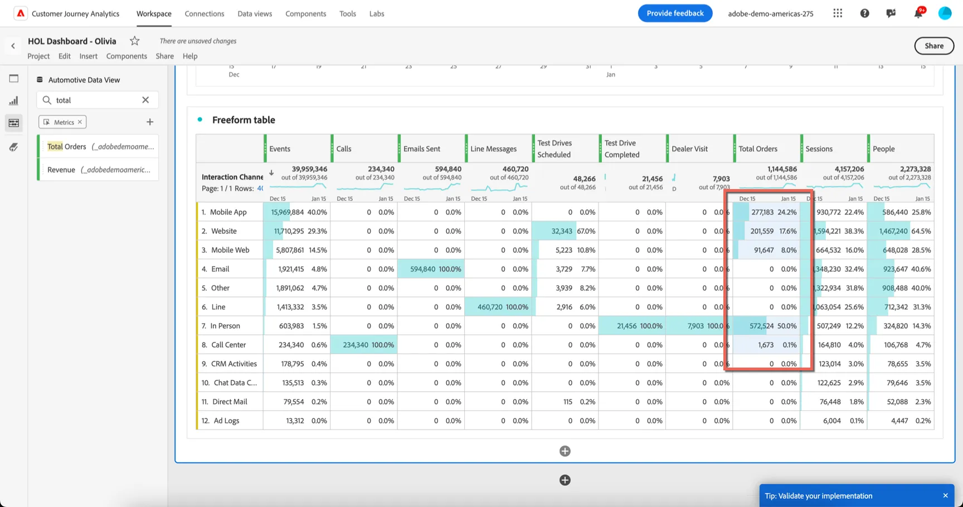This screenshot has width=963, height=507.
Task: Switch to the Workspace tab
Action: 154,13
